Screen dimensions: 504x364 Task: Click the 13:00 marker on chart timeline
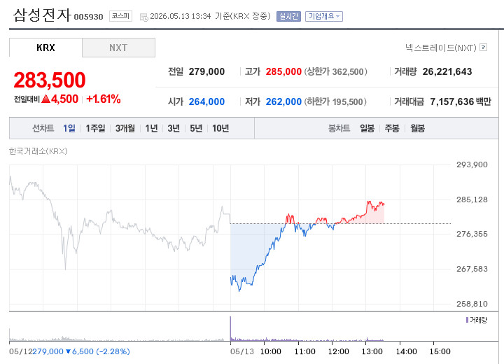tap(372, 351)
